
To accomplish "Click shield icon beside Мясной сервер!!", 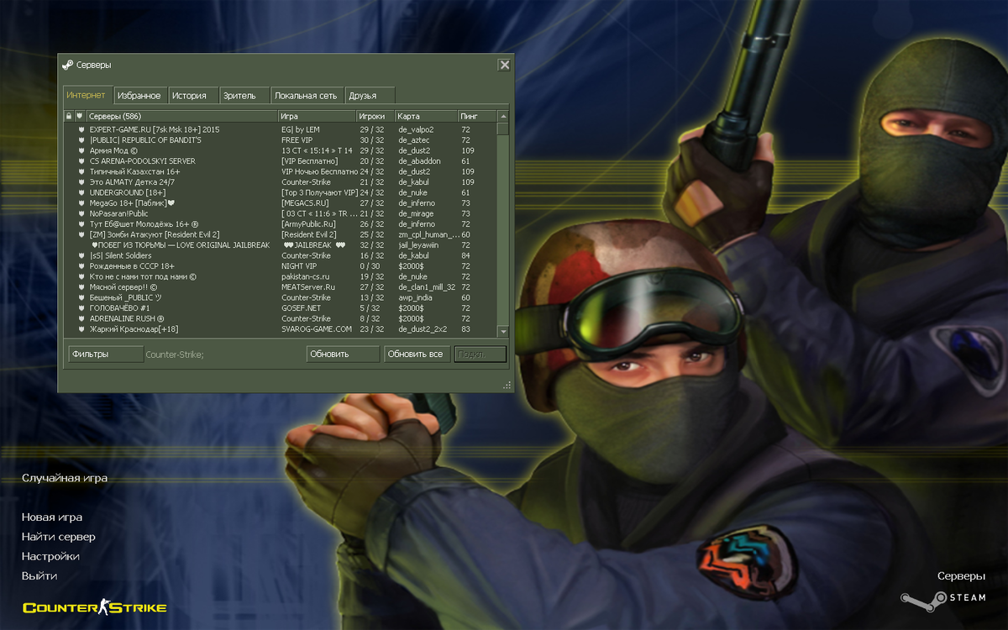I will tap(82, 287).
